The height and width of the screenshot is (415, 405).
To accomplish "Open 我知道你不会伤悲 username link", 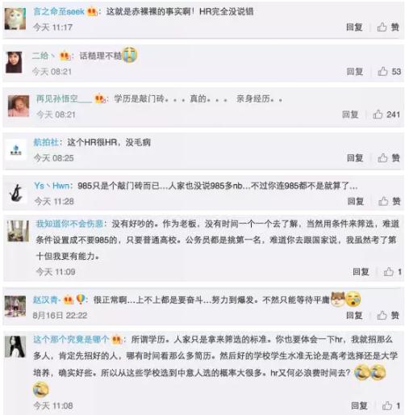I will pyautogui.click(x=69, y=224).
